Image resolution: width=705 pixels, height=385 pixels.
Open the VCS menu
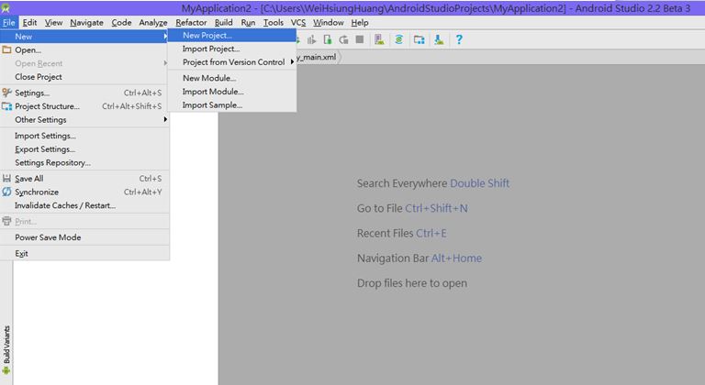click(x=298, y=23)
